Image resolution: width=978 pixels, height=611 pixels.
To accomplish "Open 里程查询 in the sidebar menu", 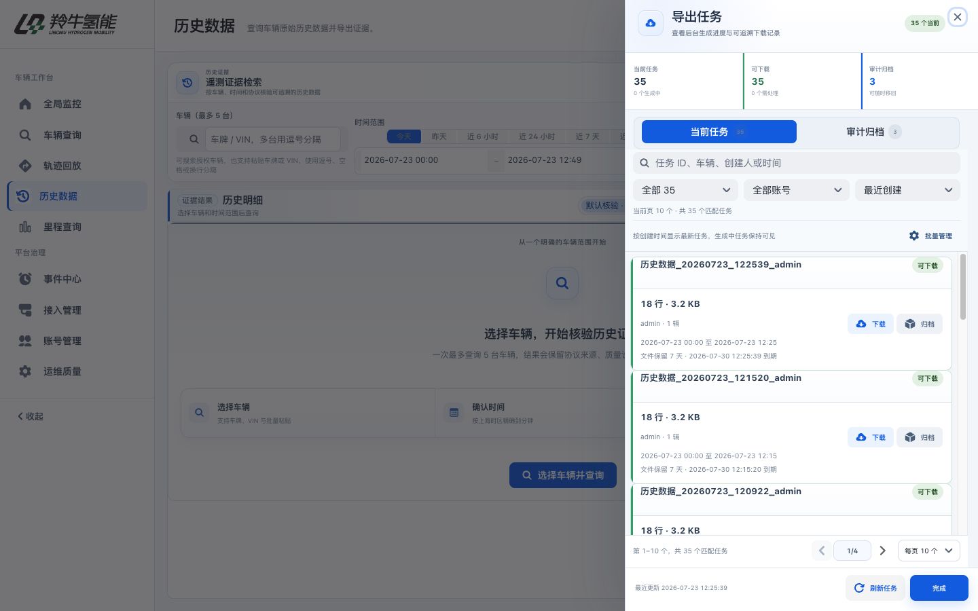I will click(77, 227).
